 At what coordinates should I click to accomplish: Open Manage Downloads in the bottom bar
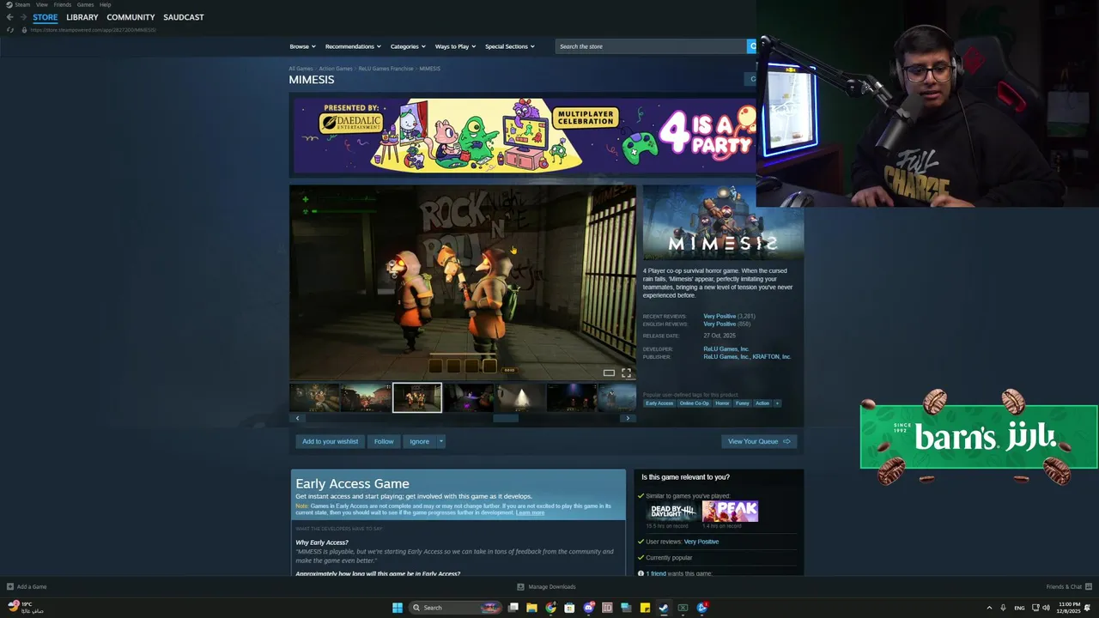point(546,587)
